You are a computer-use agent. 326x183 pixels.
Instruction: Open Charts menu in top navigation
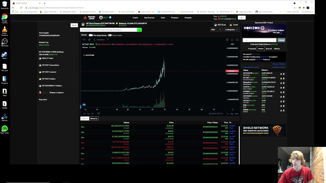[x=135, y=18]
